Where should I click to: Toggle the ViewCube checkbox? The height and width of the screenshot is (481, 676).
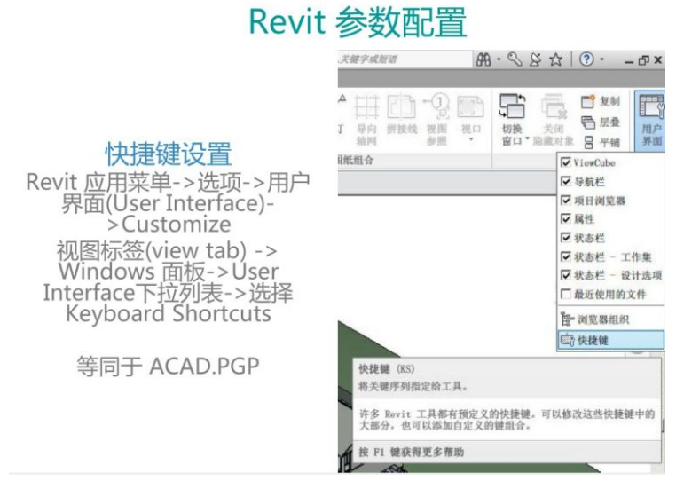[x=565, y=162]
